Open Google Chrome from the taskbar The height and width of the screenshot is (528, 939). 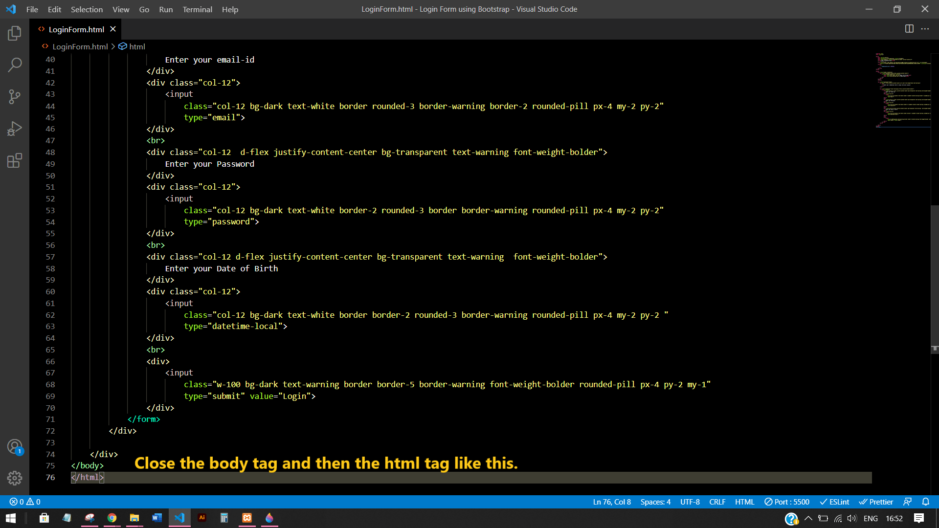click(x=112, y=518)
